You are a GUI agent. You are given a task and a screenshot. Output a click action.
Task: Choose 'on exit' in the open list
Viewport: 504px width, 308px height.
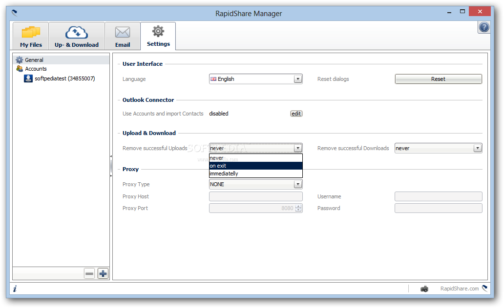pyautogui.click(x=255, y=166)
